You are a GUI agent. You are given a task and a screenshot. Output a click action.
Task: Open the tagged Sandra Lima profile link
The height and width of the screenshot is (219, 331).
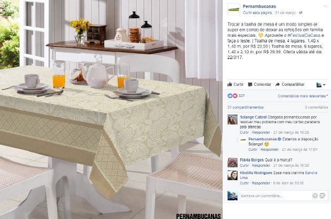tap(279, 175)
